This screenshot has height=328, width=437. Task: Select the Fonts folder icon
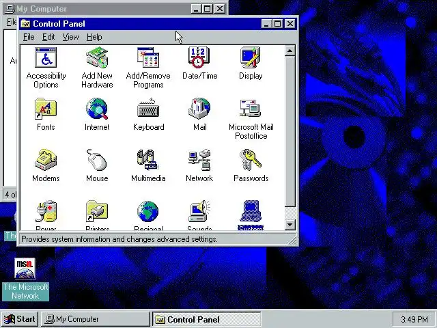[x=46, y=109]
